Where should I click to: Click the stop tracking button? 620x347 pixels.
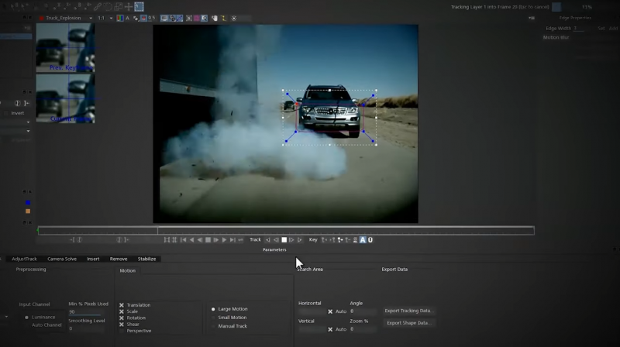coord(284,240)
